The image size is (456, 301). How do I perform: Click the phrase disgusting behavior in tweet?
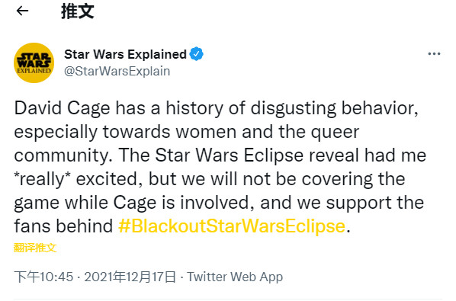335,108
